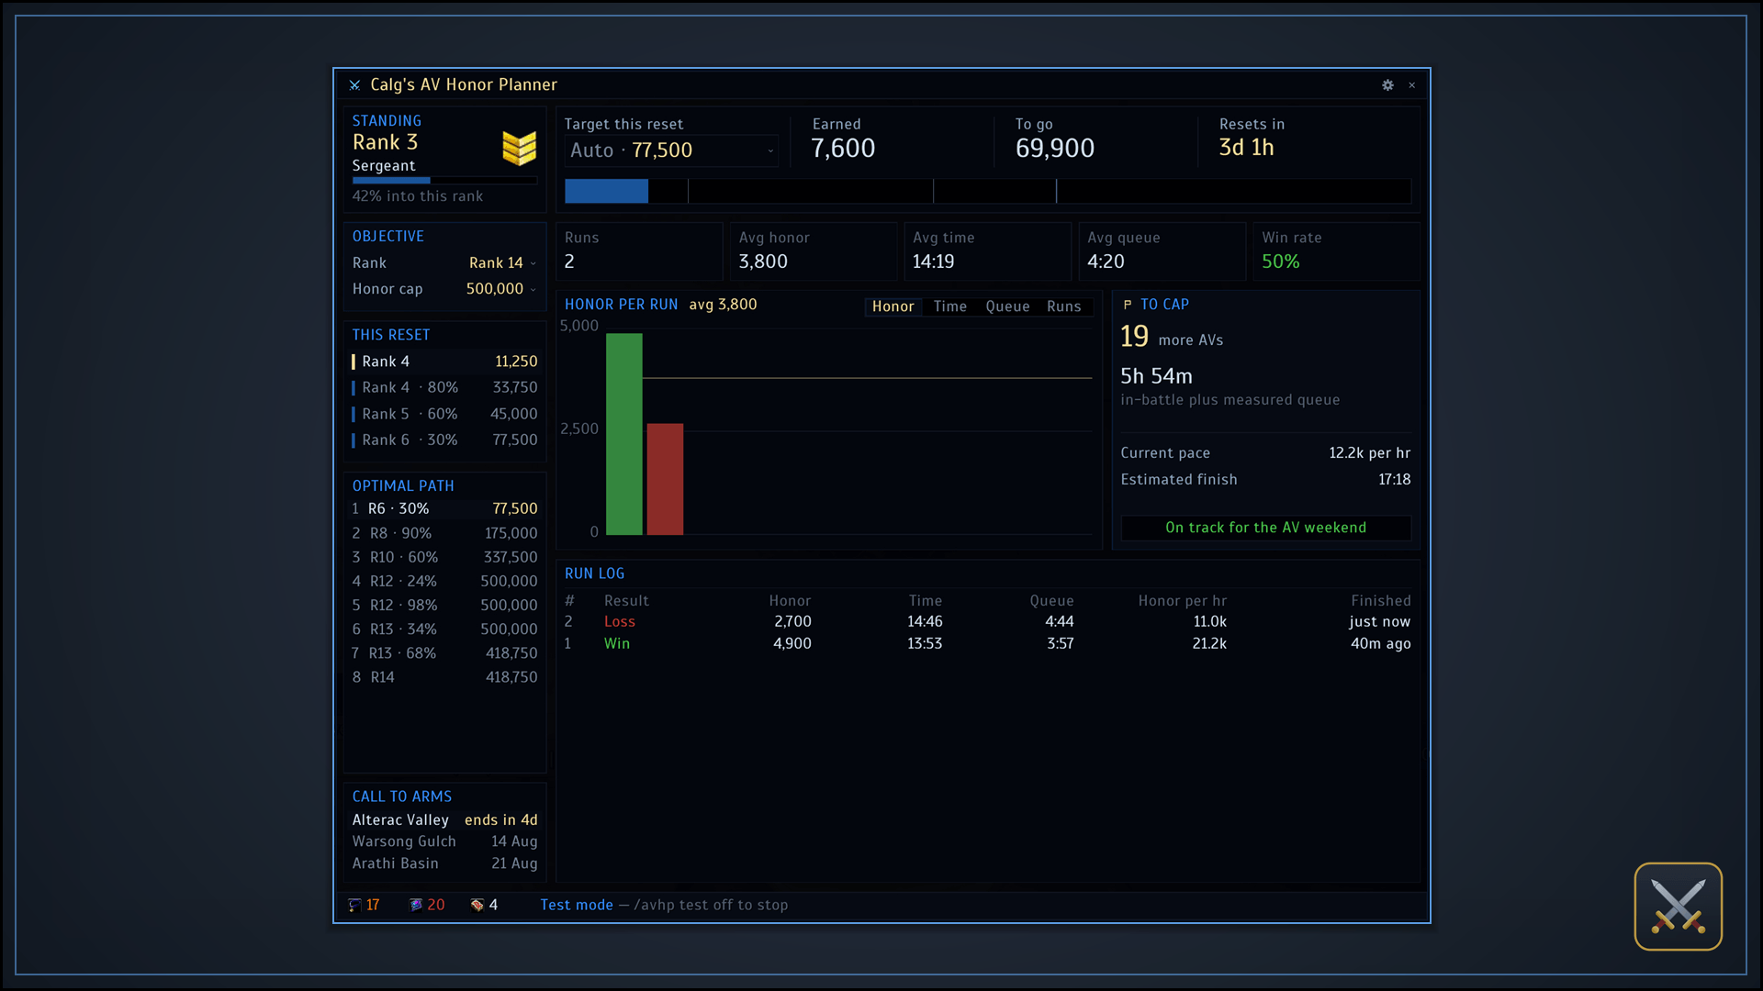Expand the Honor cap 500,000 dropdown
1763x991 pixels.
(500, 288)
